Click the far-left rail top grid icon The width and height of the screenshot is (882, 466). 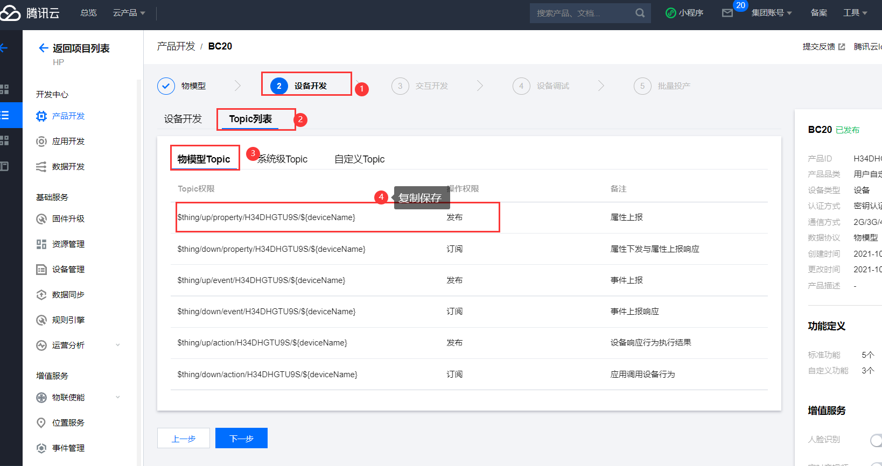tap(4, 89)
